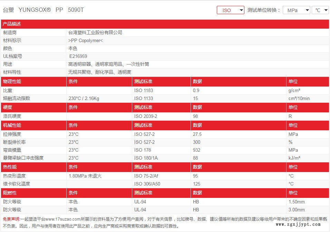Click the "硬度" section header
Image resolution: width=330 pixels, height=232 pixels.
click(8, 108)
